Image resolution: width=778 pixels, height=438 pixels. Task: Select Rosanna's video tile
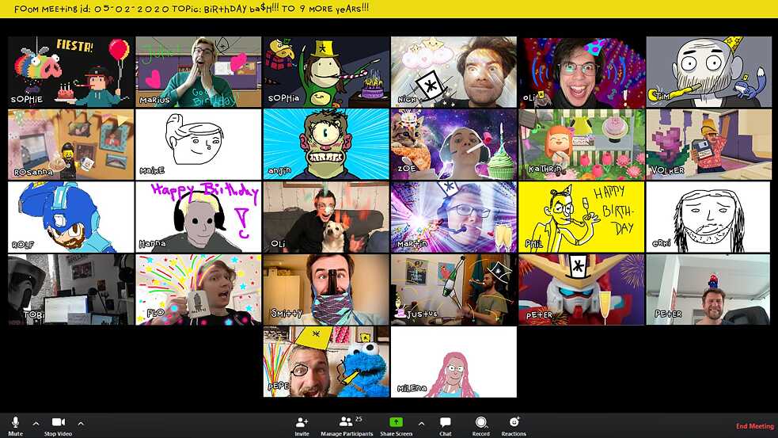tap(71, 144)
